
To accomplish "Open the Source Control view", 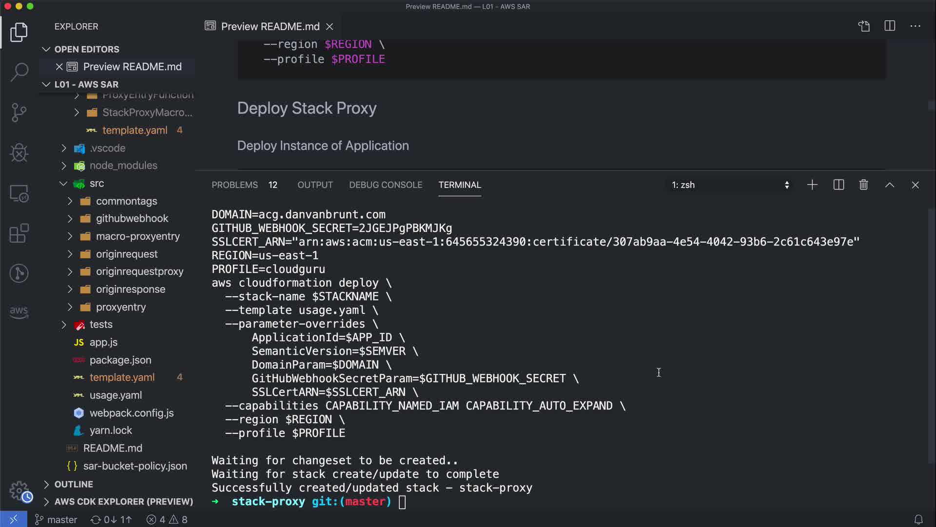I will [x=19, y=113].
